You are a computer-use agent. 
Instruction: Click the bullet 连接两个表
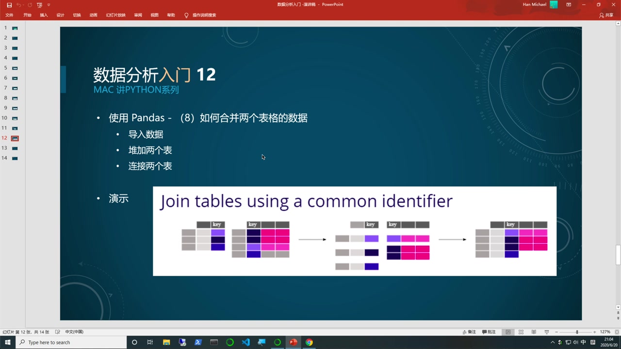(x=150, y=166)
